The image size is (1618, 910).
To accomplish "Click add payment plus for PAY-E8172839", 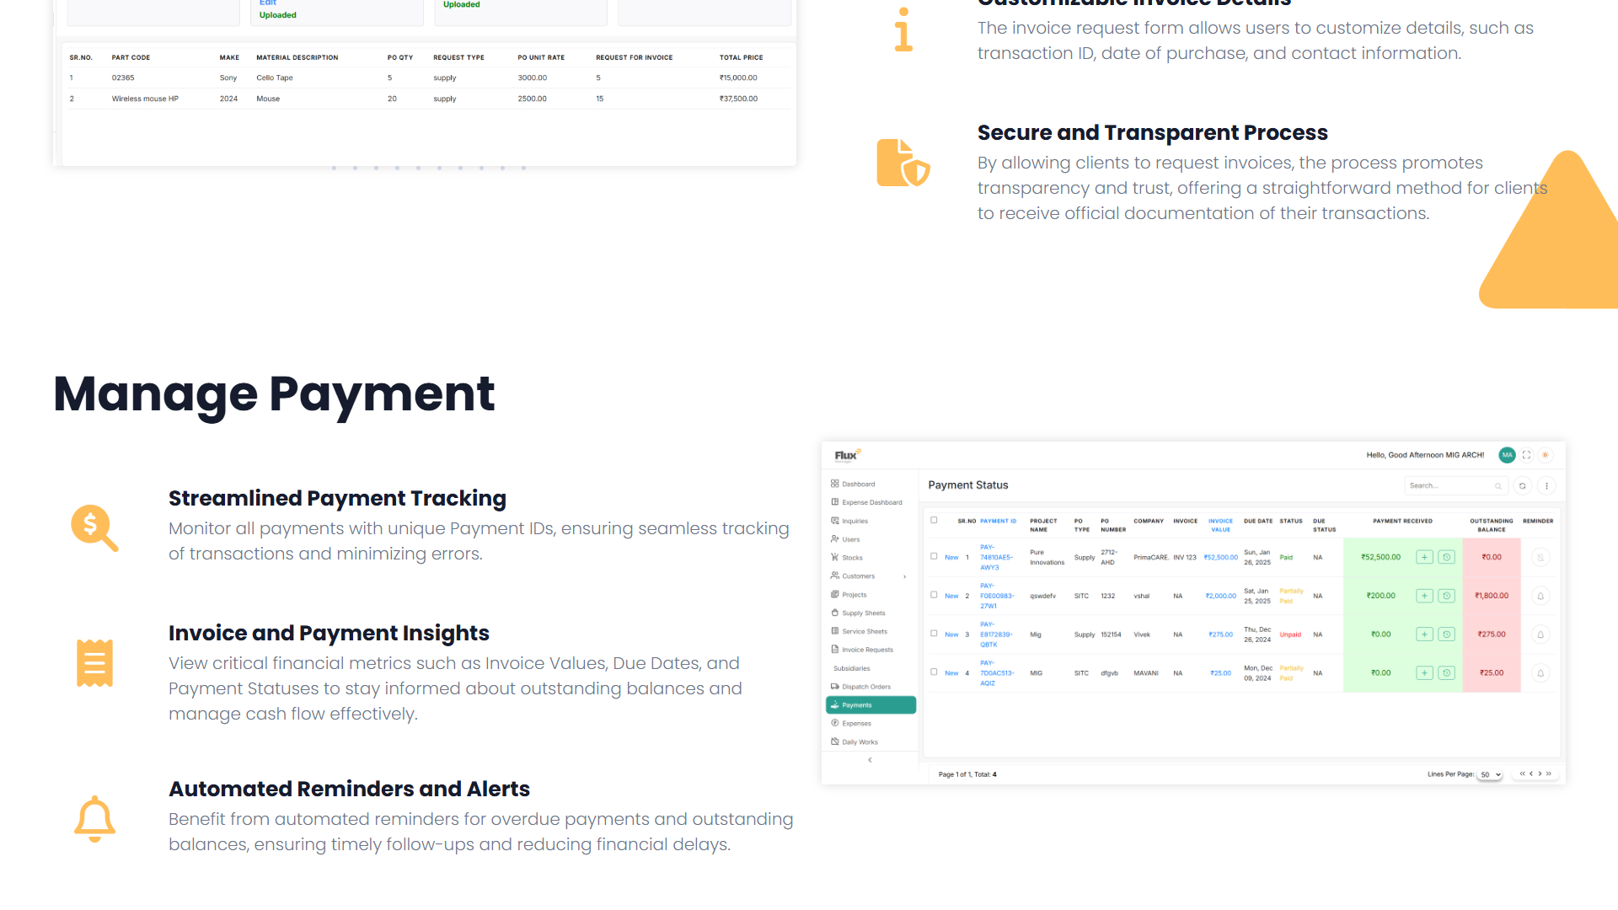I will (1424, 634).
